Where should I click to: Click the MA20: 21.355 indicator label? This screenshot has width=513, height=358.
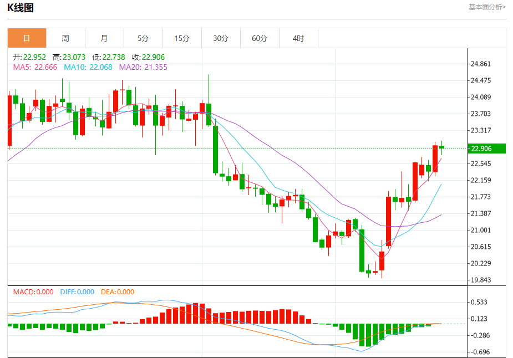(x=143, y=68)
